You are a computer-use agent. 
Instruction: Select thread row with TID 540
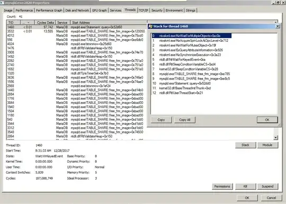[x=77, y=119]
